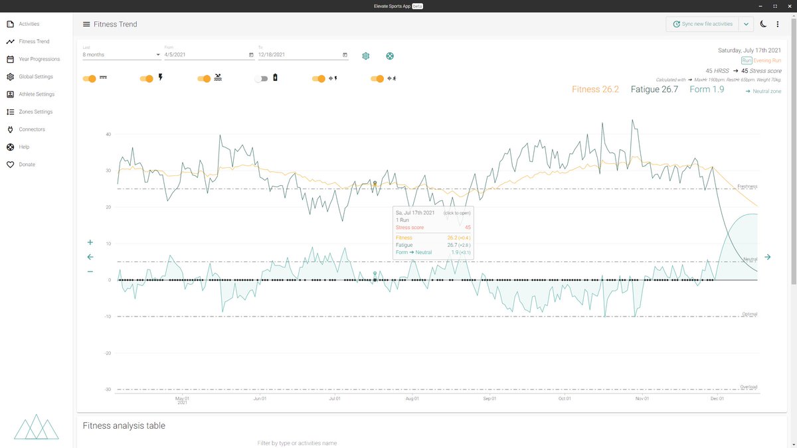797x448 pixels.
Task: Click the Elevate mountain logo
Action: (37, 427)
